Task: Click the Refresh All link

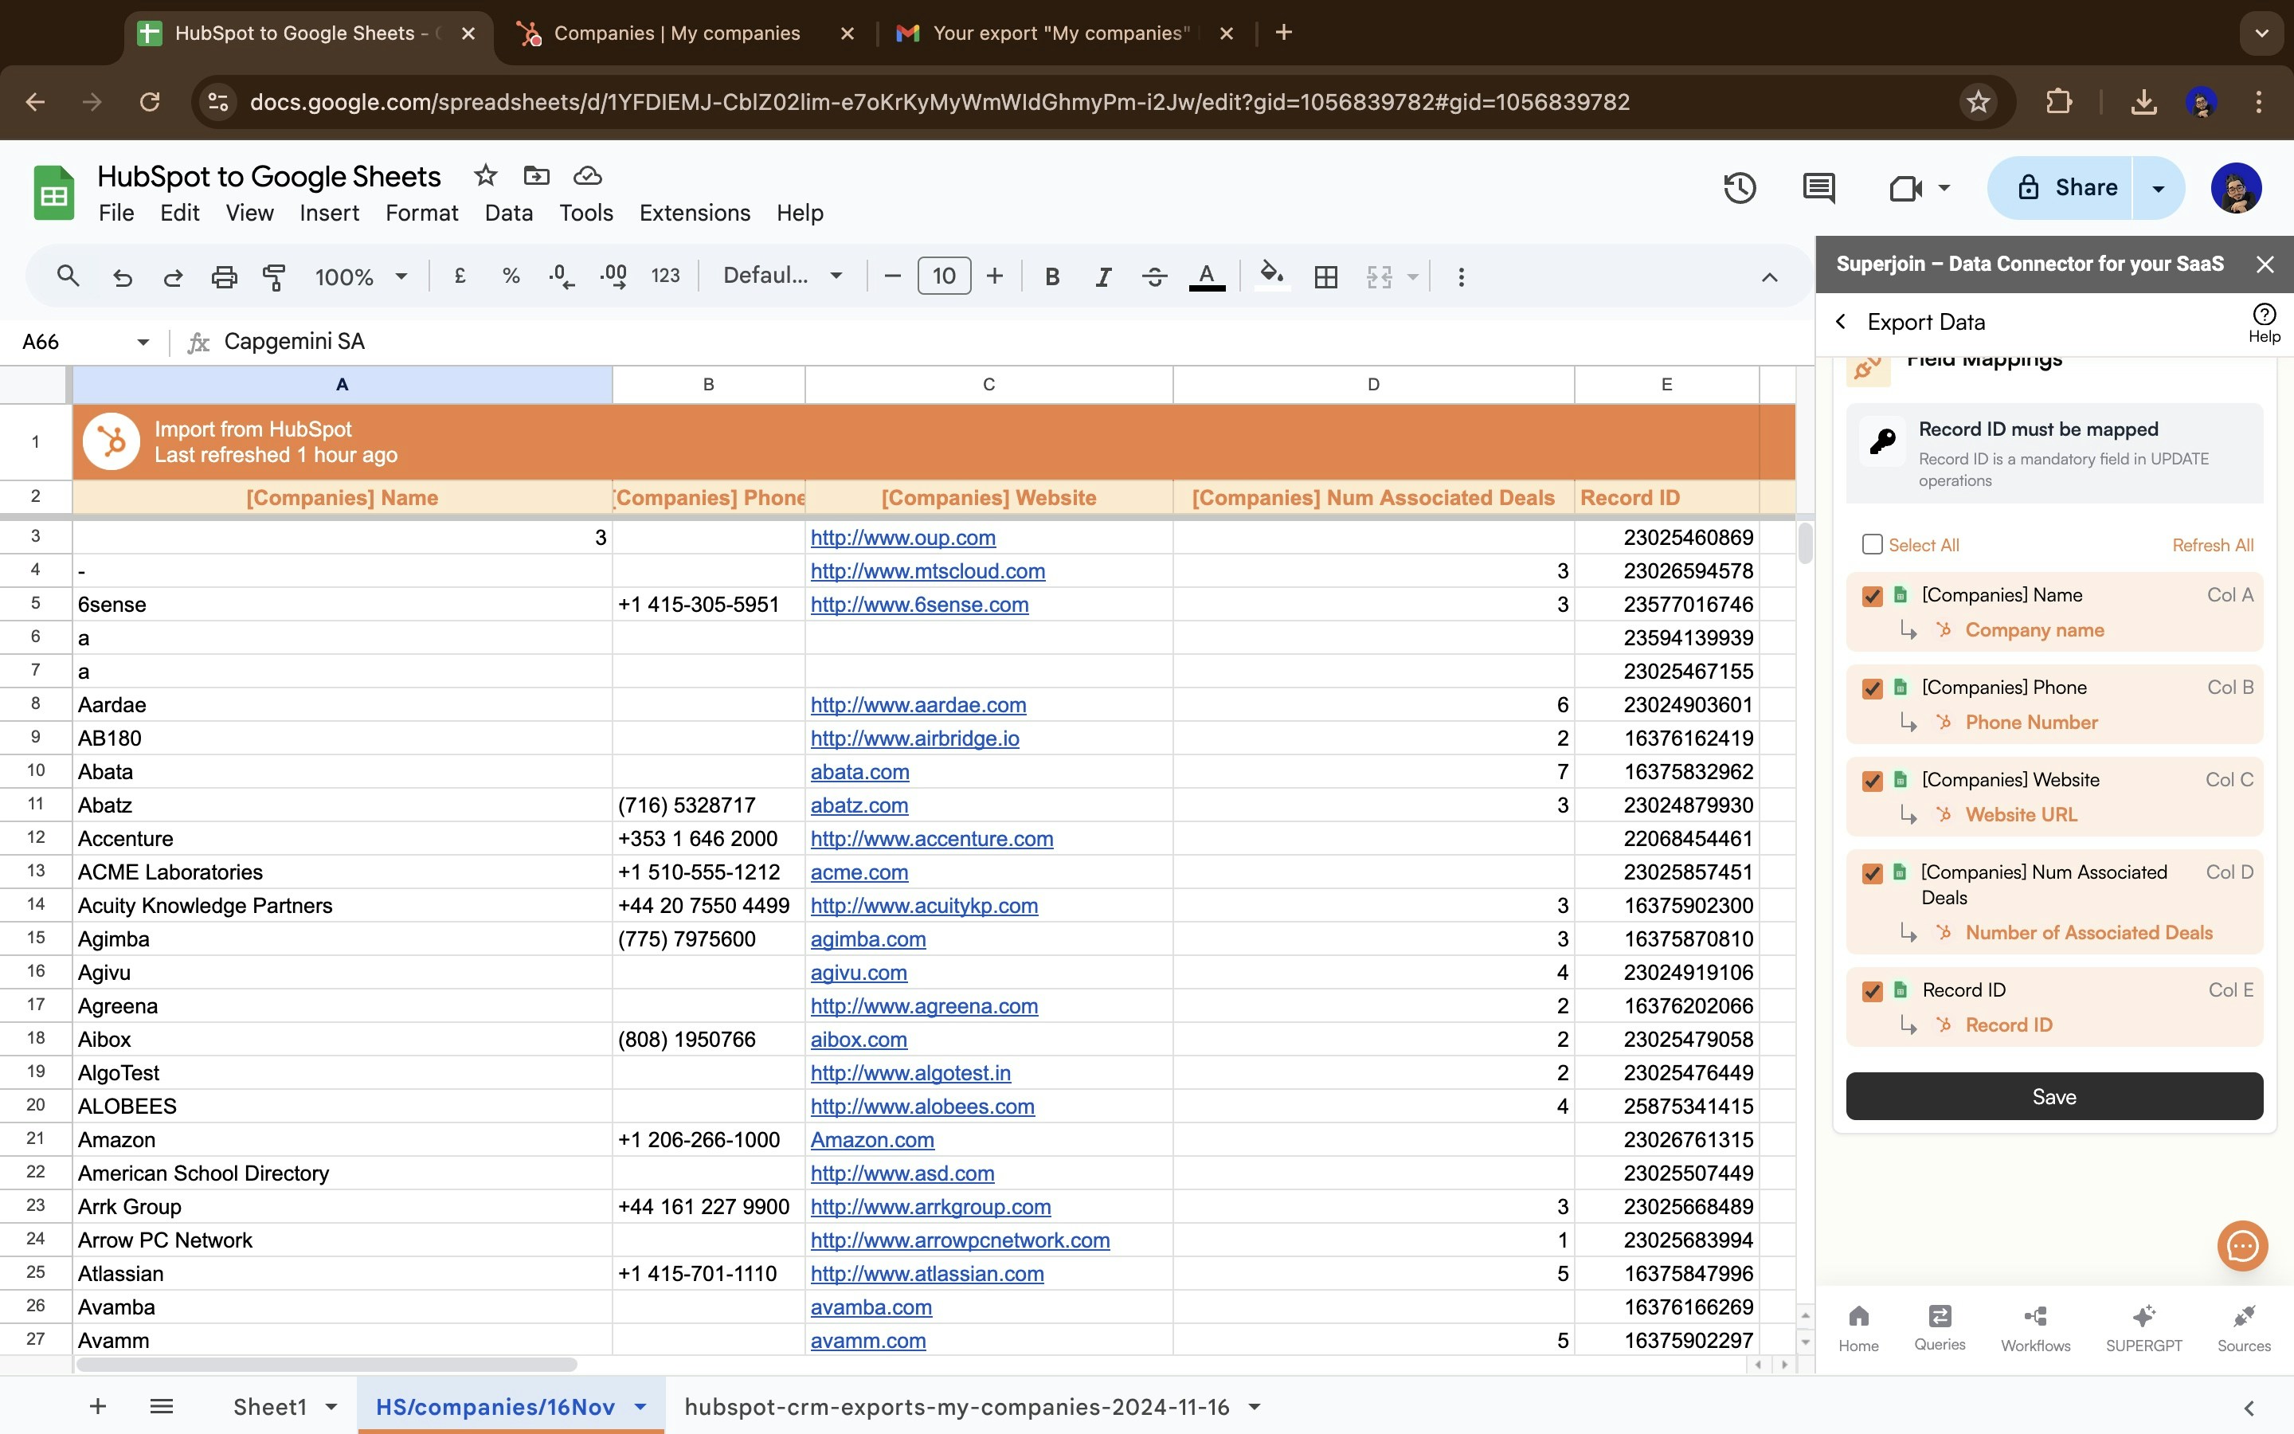Action: tap(2211, 546)
